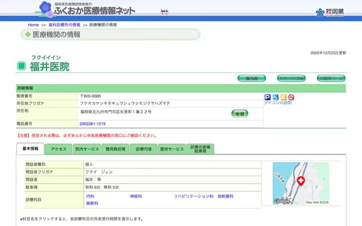Open the 地図 button next to address
362x226 pixels.
pos(240,114)
